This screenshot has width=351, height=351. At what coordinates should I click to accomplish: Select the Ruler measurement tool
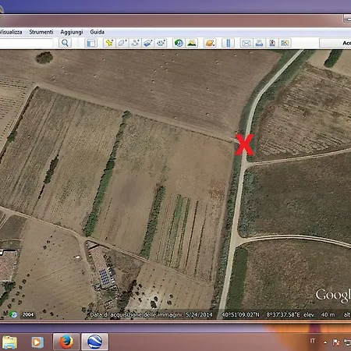point(229,43)
